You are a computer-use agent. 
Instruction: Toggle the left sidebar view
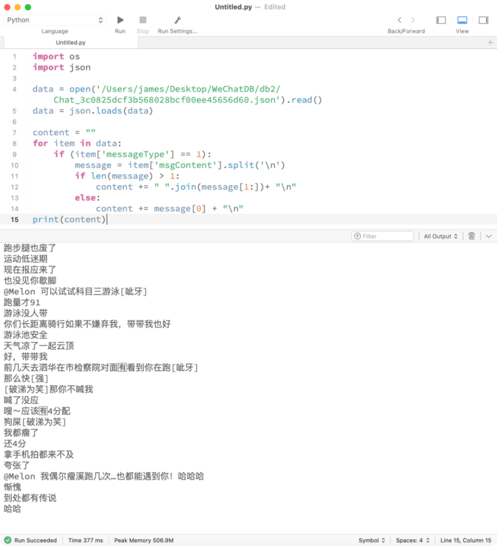point(441,20)
